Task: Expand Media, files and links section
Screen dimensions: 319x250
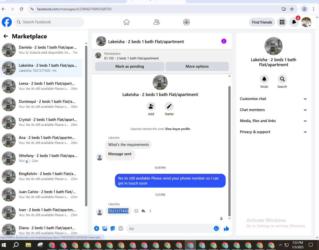Action: (x=273, y=121)
